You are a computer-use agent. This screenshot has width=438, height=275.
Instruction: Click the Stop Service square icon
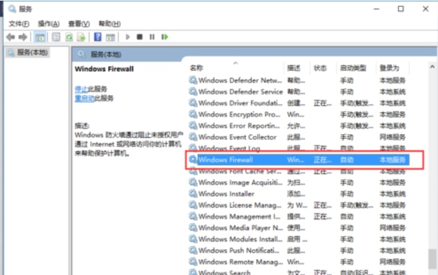tap(140, 37)
